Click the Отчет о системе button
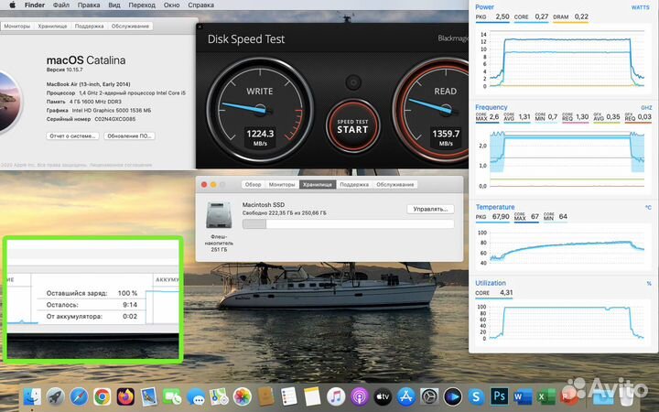659x412 pixels. [72, 136]
